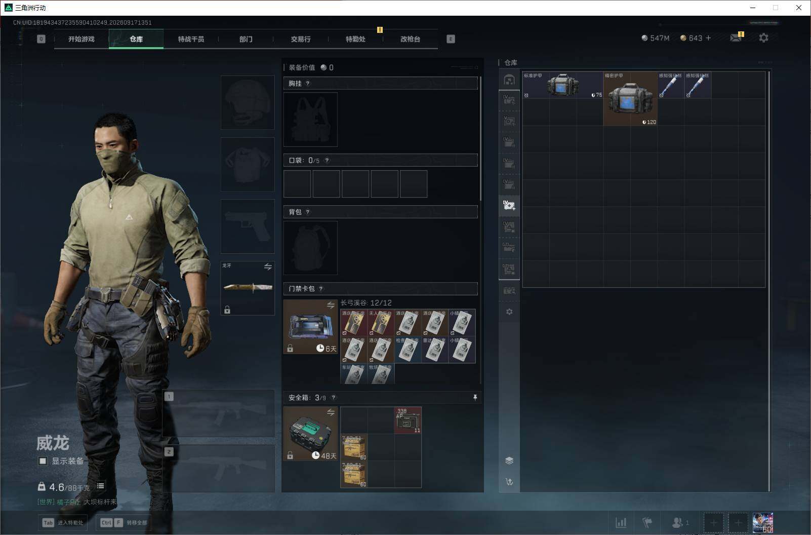Select the body armor equipment slot

click(248, 164)
